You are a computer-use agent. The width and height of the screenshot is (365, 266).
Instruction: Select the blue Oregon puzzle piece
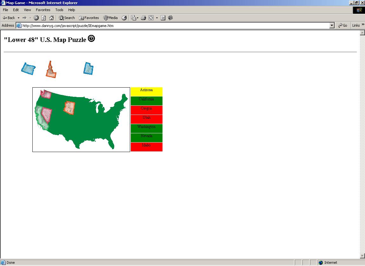[28, 69]
